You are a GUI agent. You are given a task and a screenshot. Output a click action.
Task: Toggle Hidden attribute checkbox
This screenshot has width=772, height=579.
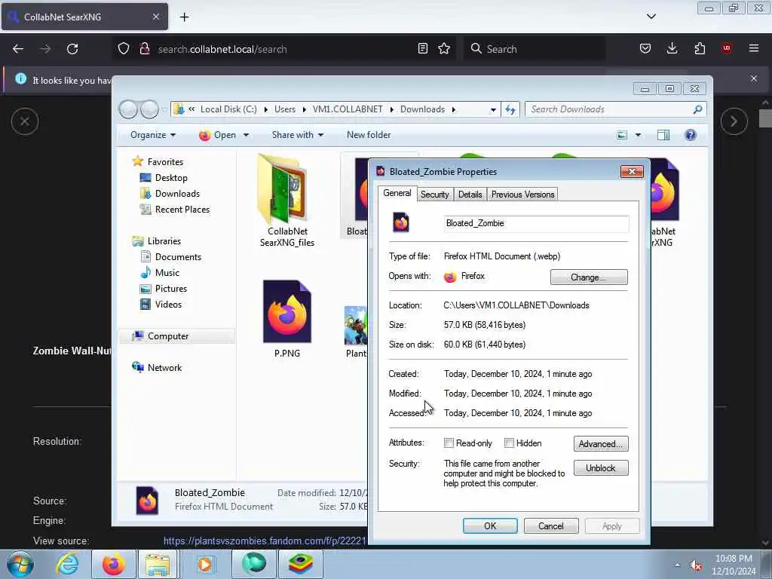[x=509, y=443]
